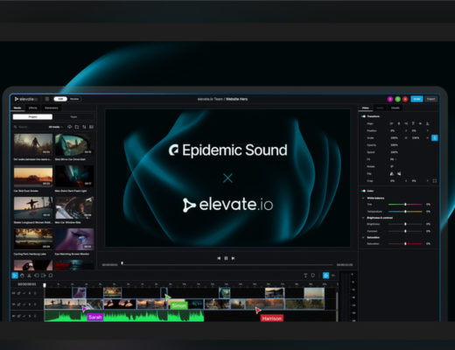
Task: Click the red collaborator avatar in the header
Action: pos(405,99)
